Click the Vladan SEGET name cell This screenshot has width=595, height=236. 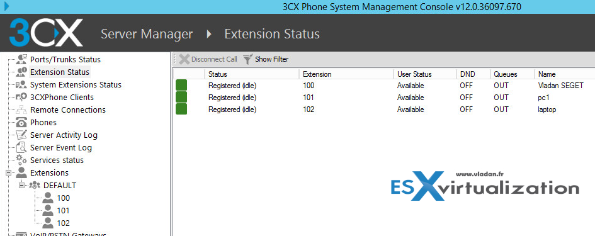(560, 86)
